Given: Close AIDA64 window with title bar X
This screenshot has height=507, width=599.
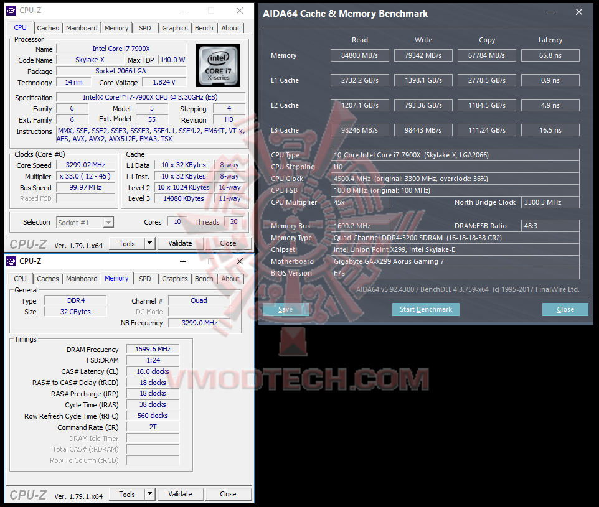Looking at the screenshot, I should point(579,12).
